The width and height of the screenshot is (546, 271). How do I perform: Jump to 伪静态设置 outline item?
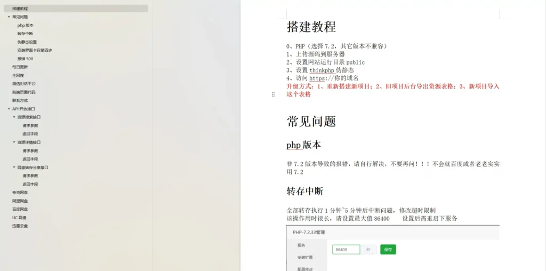[x=27, y=42]
